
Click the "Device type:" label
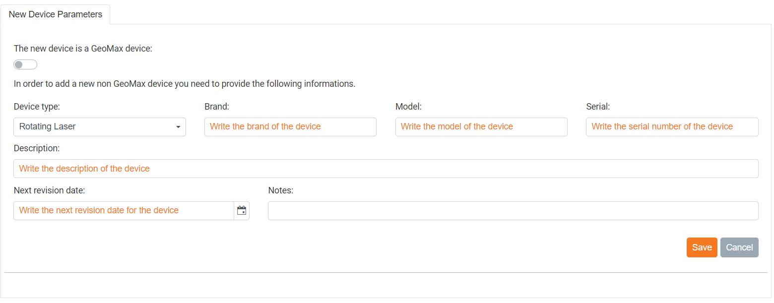pos(37,106)
